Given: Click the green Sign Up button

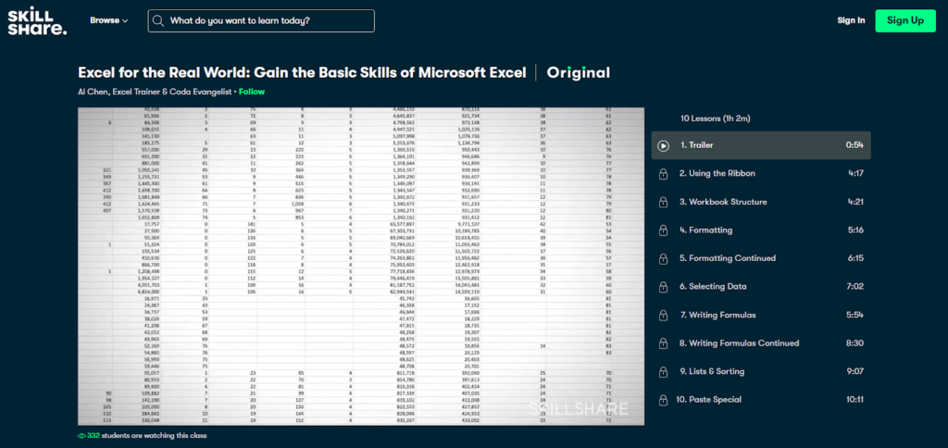Looking at the screenshot, I should (905, 20).
